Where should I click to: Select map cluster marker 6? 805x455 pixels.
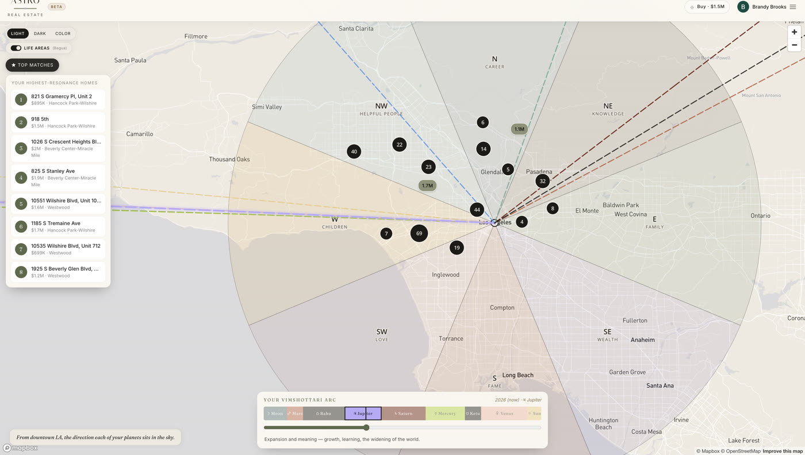[483, 122]
